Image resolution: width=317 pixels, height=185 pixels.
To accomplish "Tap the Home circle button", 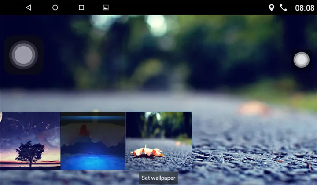I will [x=55, y=7].
